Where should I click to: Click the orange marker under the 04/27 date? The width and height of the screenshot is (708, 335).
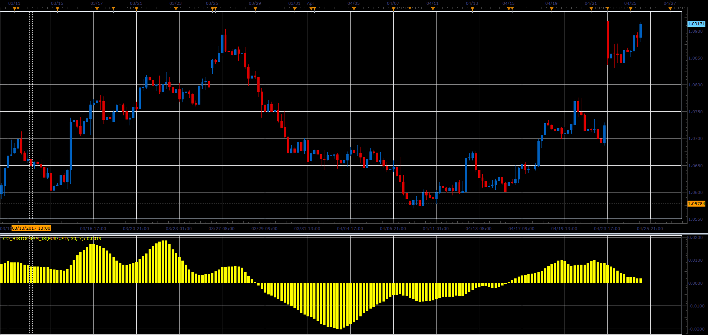point(670,9)
